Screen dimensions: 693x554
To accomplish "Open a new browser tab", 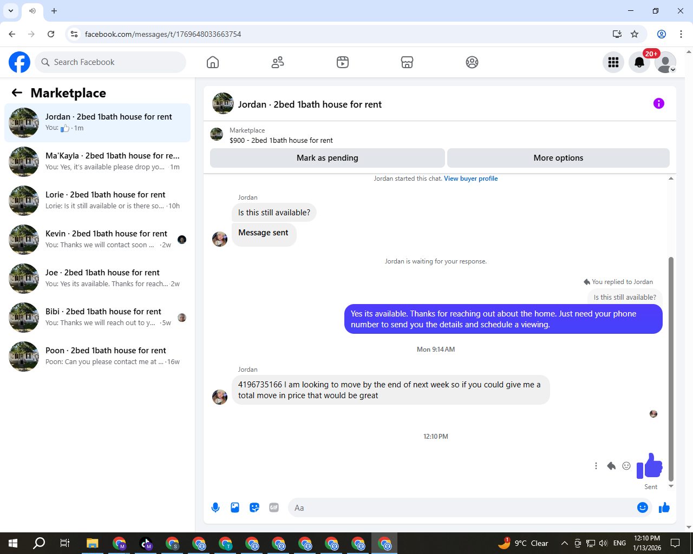I will pyautogui.click(x=54, y=11).
